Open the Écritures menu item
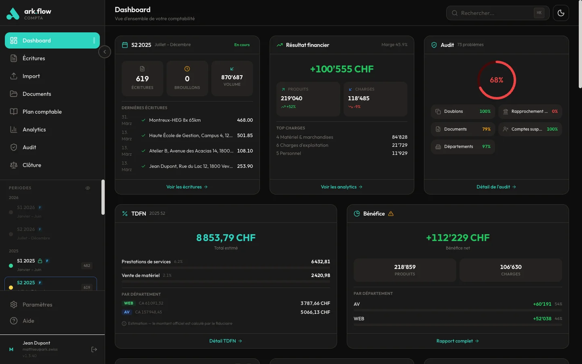582x364 pixels. click(34, 58)
